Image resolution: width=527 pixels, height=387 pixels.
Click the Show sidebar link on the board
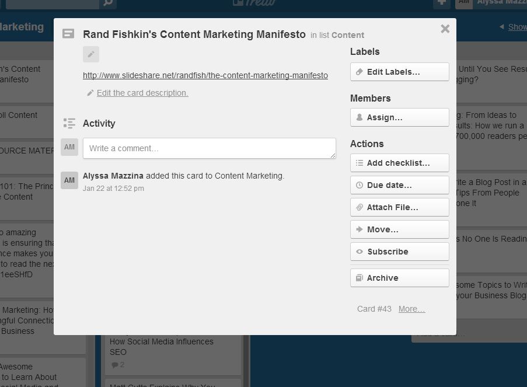(517, 27)
